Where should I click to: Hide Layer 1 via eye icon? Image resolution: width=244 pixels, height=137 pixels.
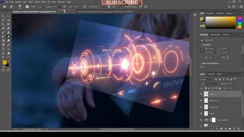(201, 94)
